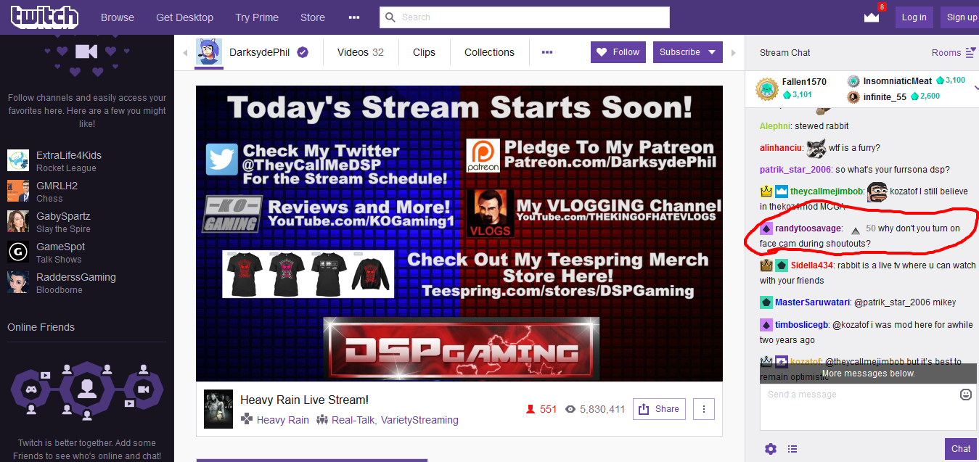Open the Browse menu item
The width and height of the screenshot is (979, 462).
pyautogui.click(x=118, y=17)
